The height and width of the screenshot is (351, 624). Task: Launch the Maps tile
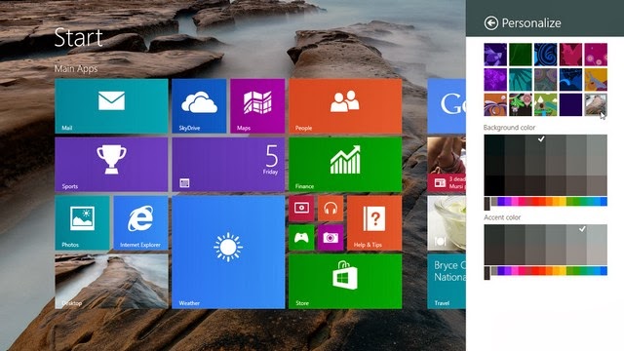[x=257, y=106]
